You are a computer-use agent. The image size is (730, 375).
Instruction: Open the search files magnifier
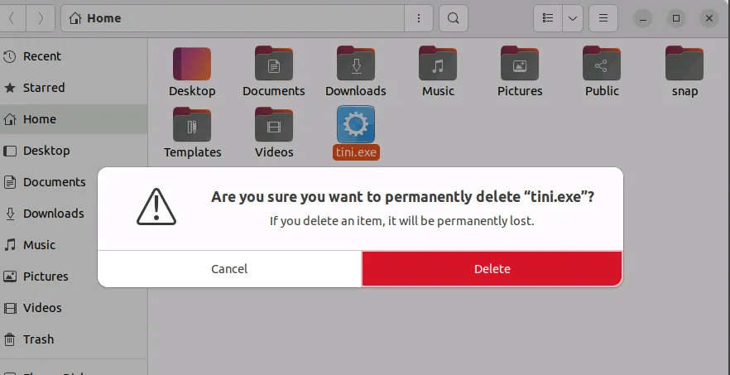(x=453, y=17)
